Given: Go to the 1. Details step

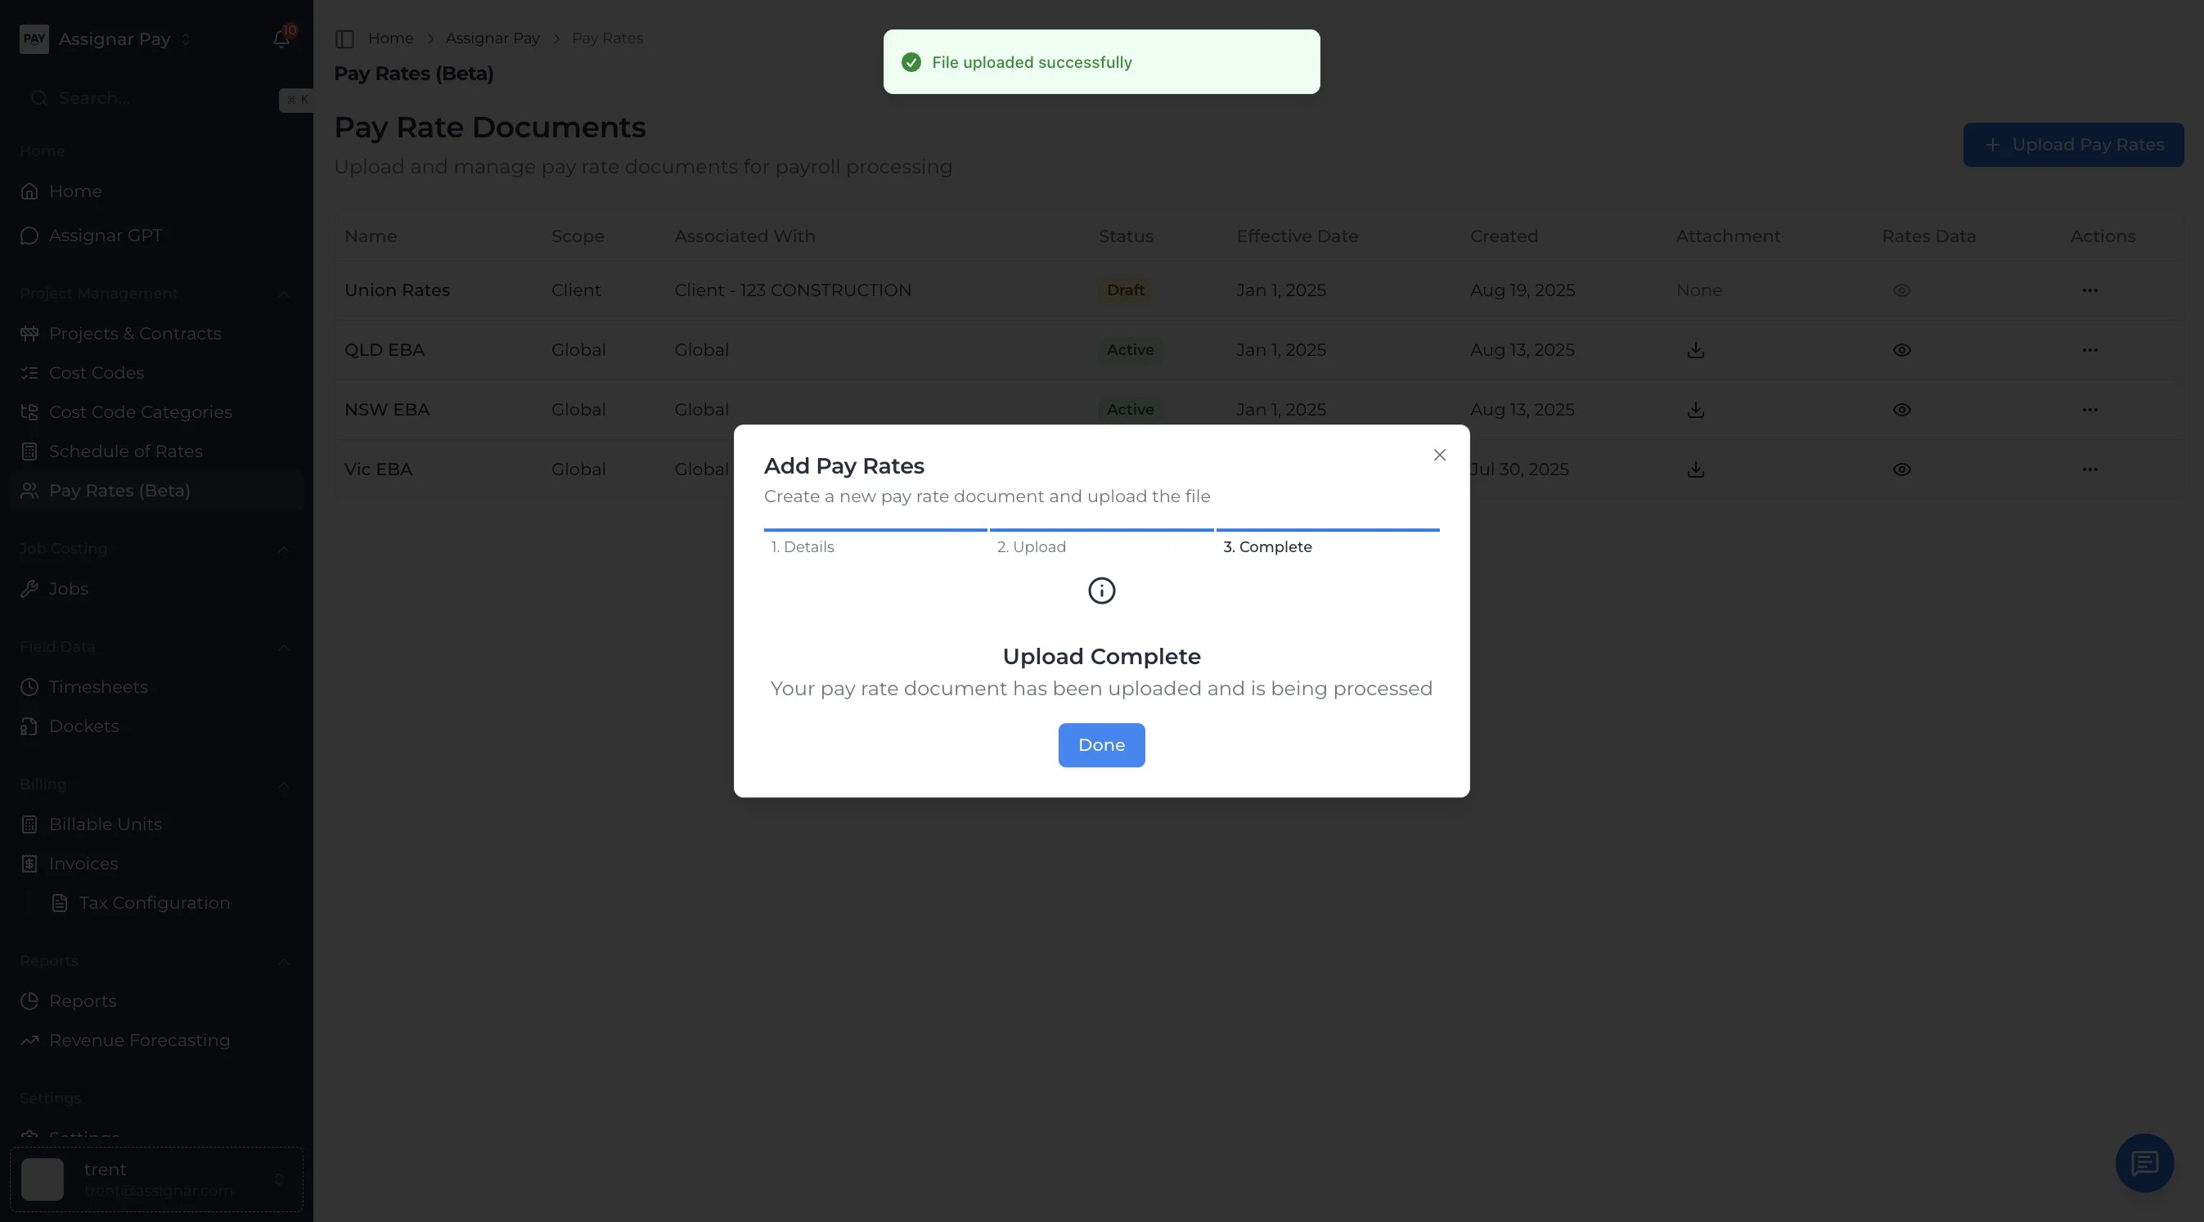Looking at the screenshot, I should (x=802, y=547).
